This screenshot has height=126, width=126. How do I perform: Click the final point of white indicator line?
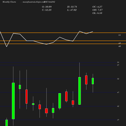tap(93, 31)
